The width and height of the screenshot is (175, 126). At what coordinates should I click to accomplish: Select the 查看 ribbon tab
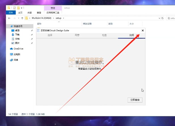(39, 13)
